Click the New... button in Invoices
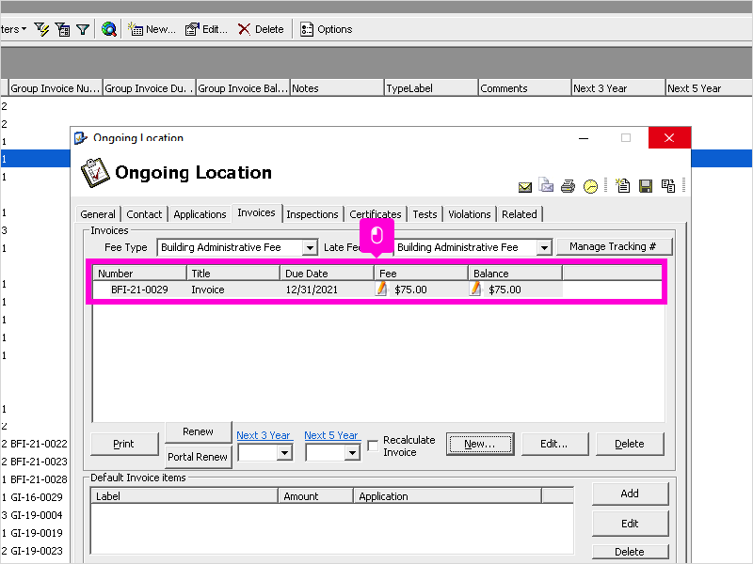 tap(480, 444)
